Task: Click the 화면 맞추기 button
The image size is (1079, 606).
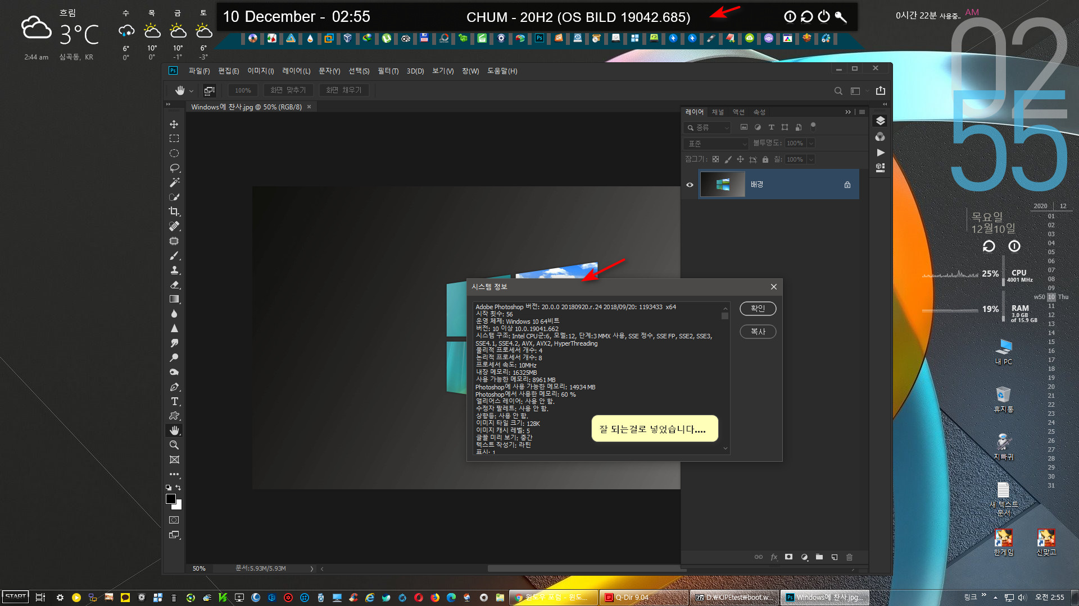Action: (x=288, y=90)
